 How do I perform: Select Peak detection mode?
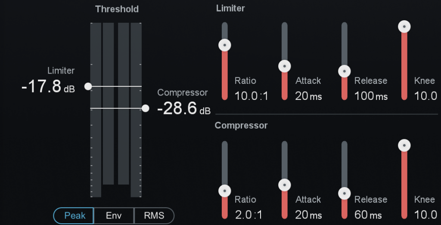tap(74, 216)
